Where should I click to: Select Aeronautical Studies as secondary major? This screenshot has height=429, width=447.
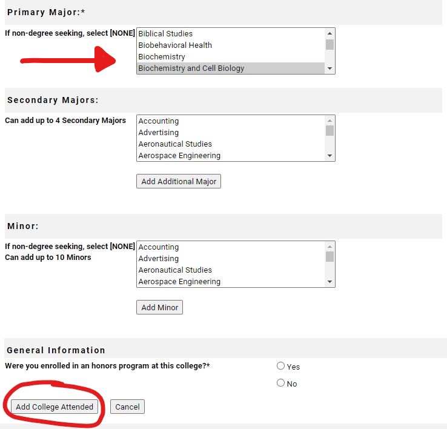coord(175,144)
